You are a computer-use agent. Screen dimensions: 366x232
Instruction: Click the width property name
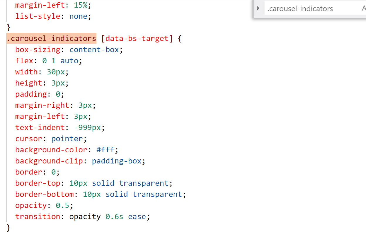tap(27, 72)
